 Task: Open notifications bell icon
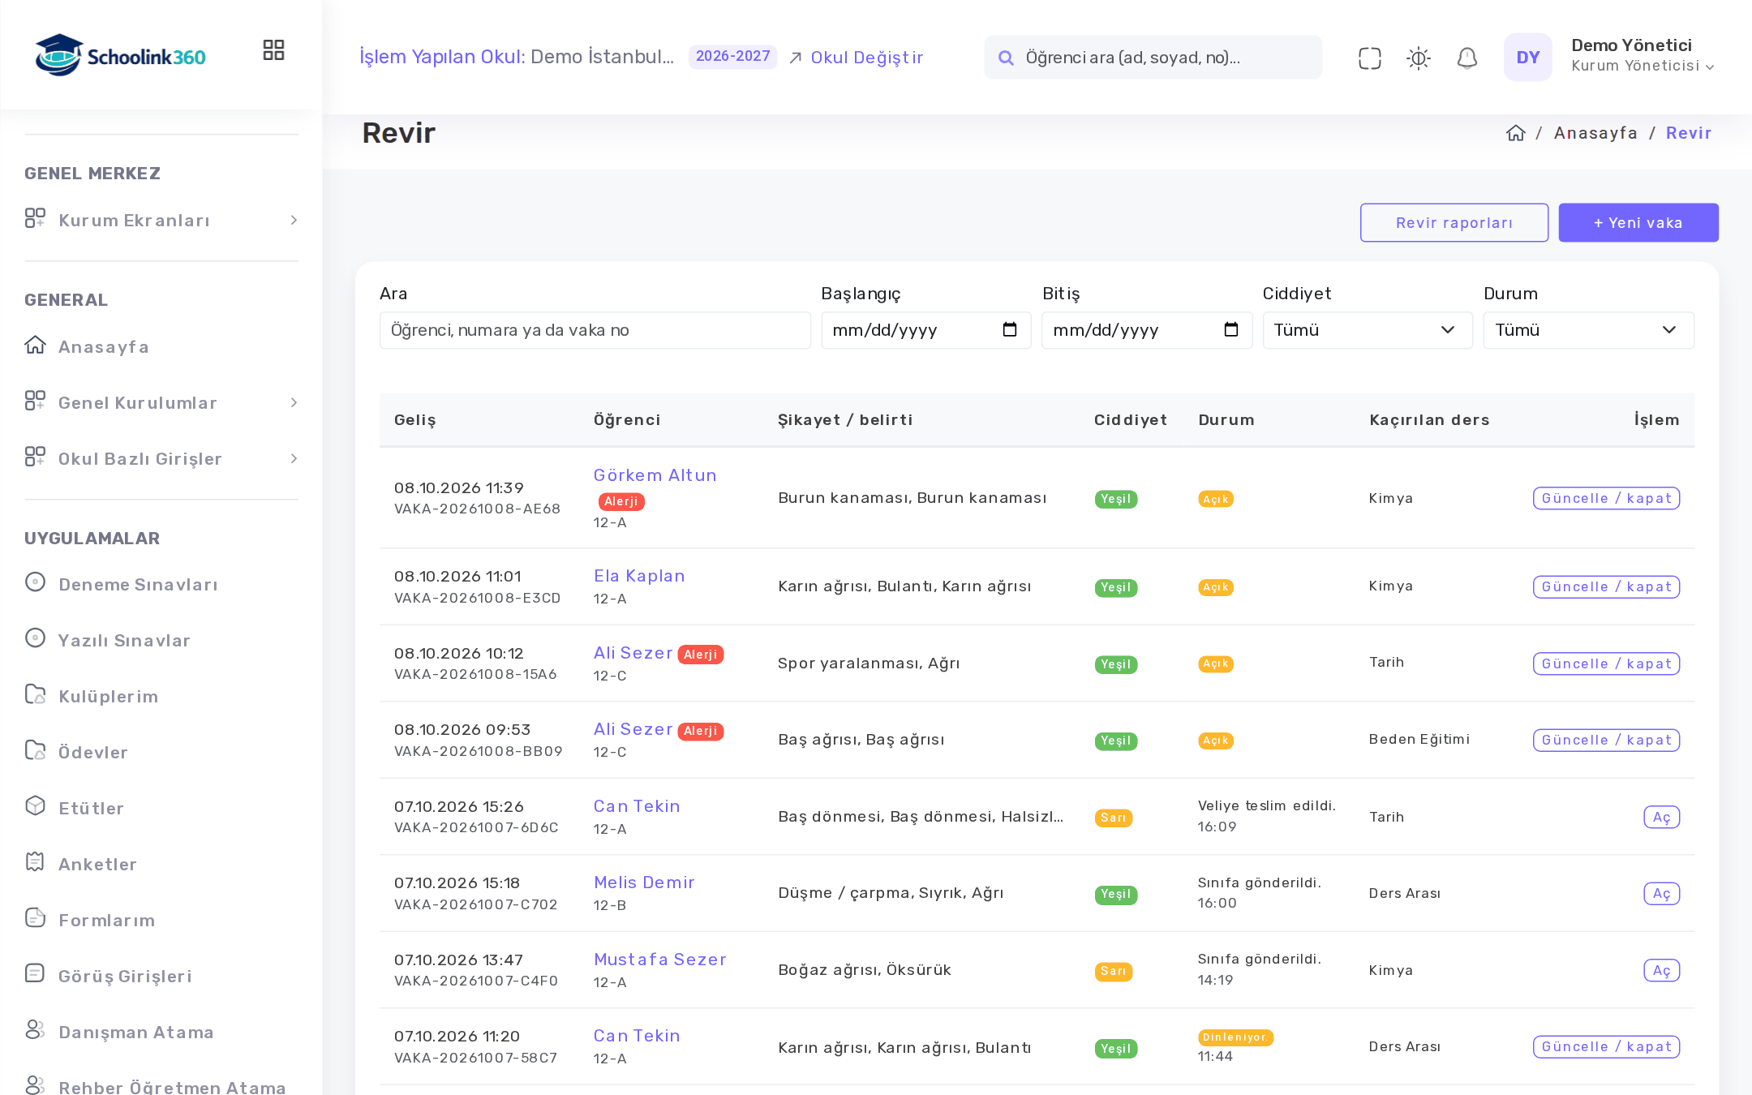[1466, 58]
